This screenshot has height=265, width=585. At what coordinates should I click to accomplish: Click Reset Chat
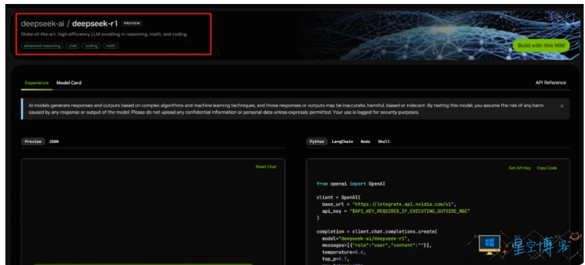(266, 167)
